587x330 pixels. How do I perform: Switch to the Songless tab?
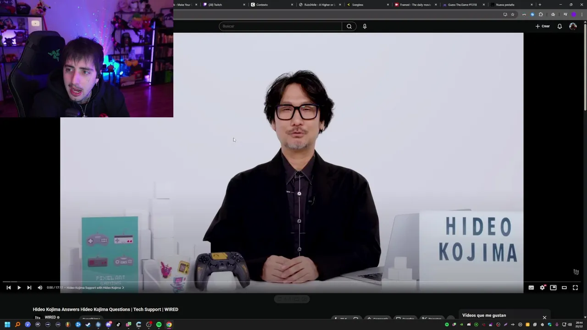click(x=368, y=5)
